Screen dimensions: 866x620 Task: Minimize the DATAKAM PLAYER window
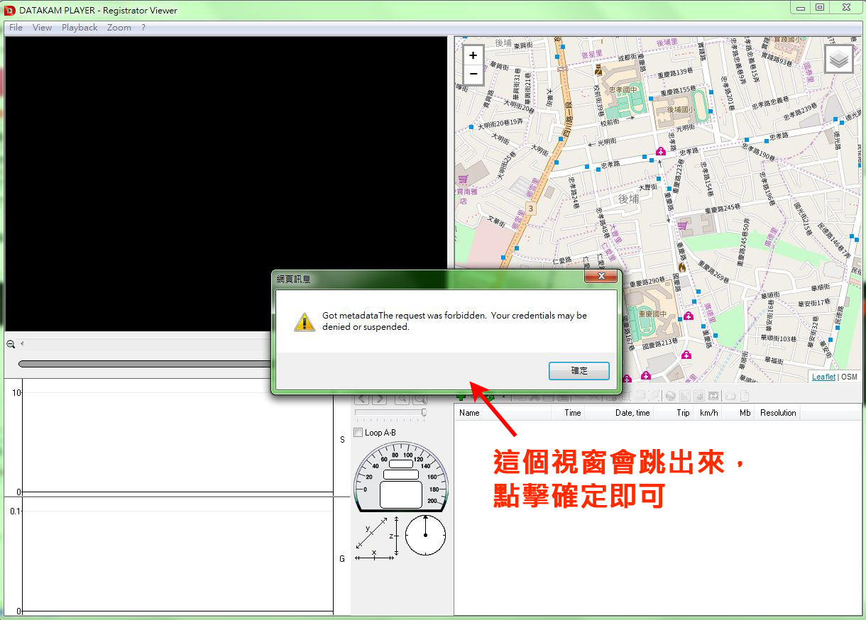[x=801, y=8]
